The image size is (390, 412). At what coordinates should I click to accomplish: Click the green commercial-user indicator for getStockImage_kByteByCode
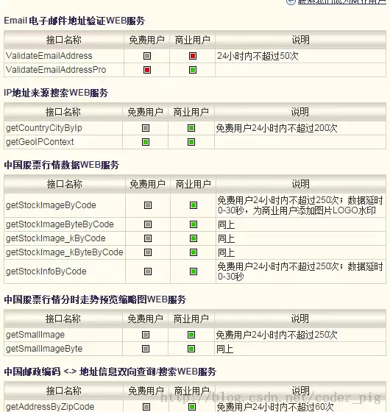194,252
